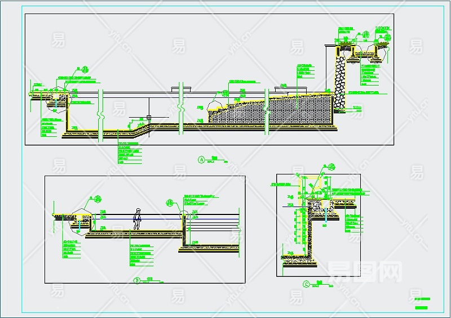Select the human scale figure in section B
Viewport: 451px width, 318px height.
coord(138,219)
